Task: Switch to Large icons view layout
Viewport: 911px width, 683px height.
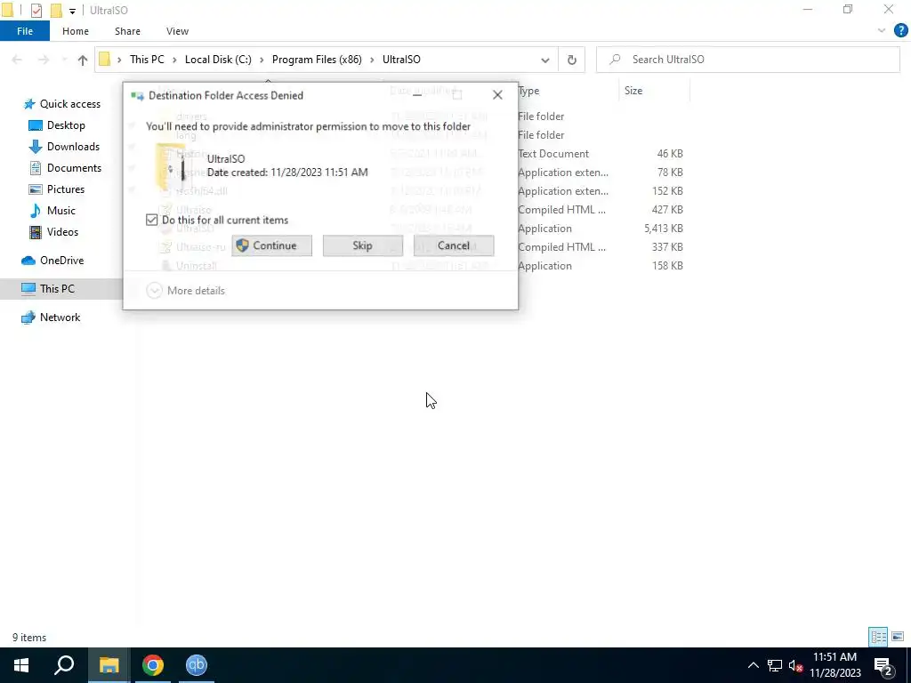Action: pos(898,637)
